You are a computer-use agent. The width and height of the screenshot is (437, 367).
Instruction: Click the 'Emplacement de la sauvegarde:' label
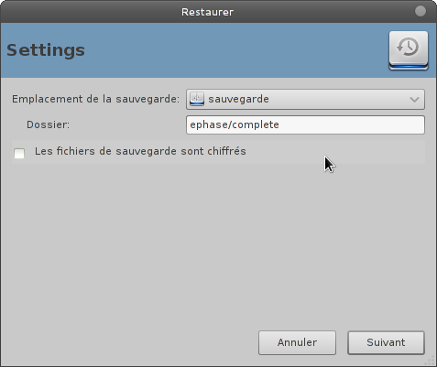pos(95,99)
